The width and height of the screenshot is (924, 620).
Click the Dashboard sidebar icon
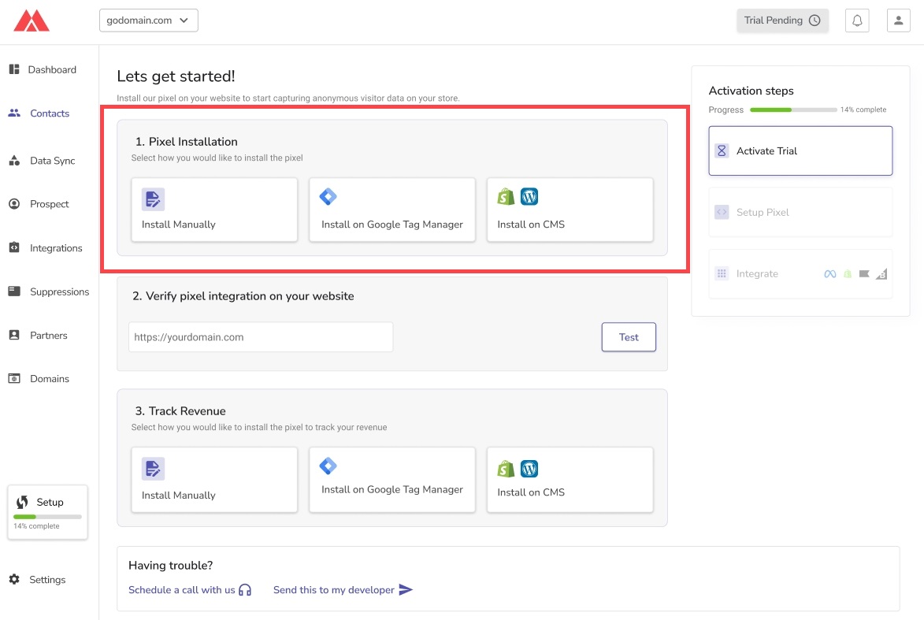click(14, 69)
